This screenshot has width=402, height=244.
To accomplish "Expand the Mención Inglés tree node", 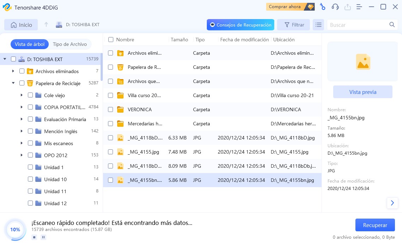I will [22, 131].
